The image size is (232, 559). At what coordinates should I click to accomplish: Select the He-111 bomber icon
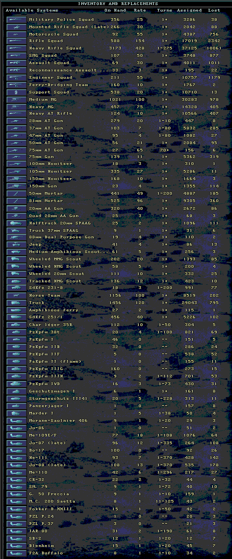click(17, 457)
